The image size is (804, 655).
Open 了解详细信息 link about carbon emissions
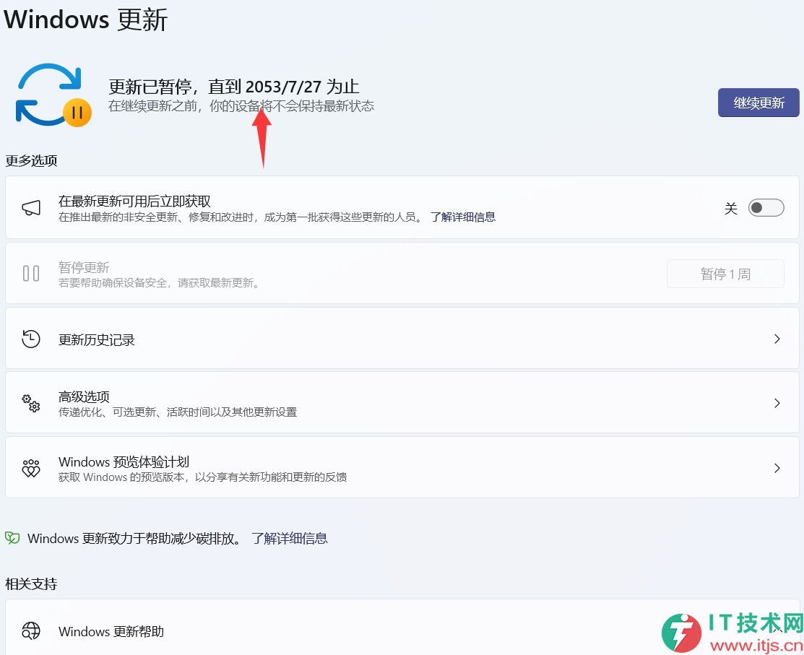pos(290,538)
